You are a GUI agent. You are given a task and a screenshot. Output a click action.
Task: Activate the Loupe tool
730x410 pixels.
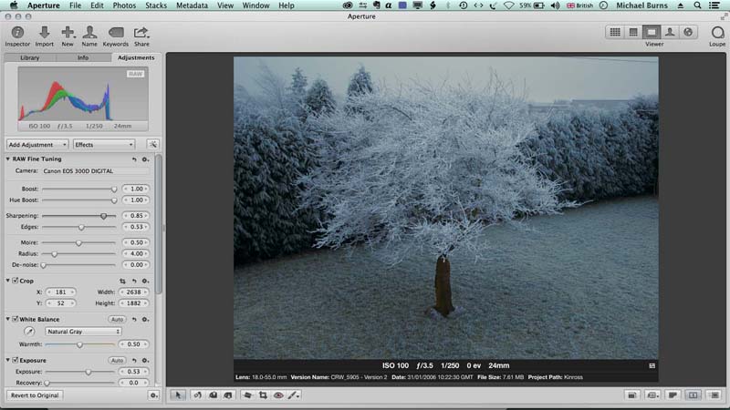717,36
